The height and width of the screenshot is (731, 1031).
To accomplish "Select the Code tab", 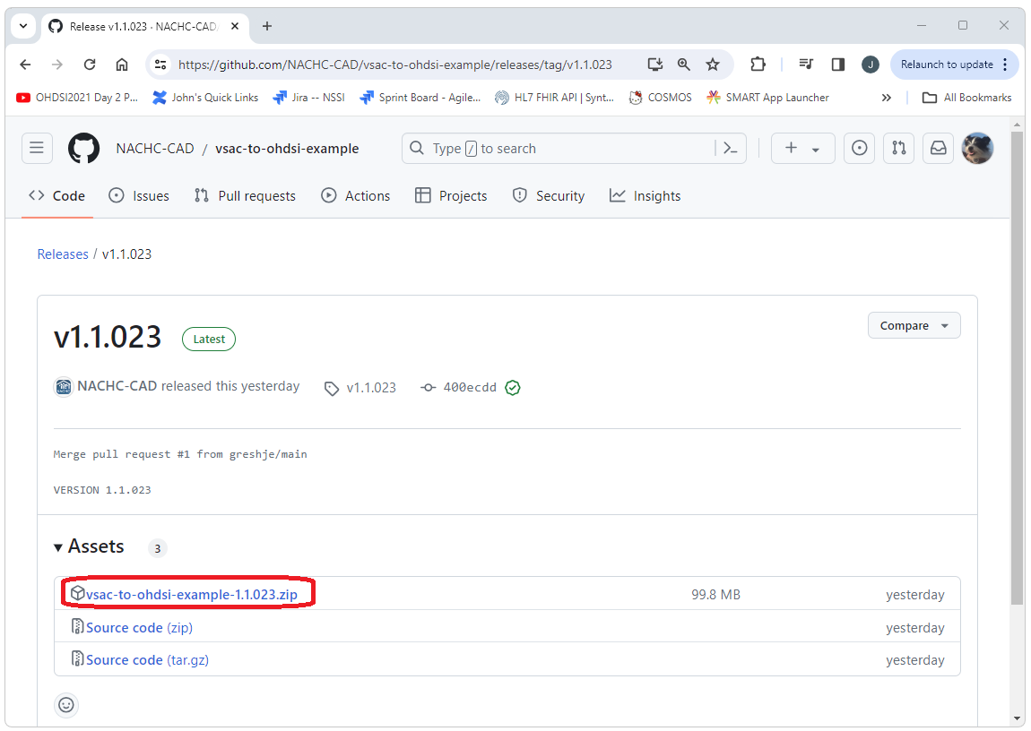I will click(56, 195).
